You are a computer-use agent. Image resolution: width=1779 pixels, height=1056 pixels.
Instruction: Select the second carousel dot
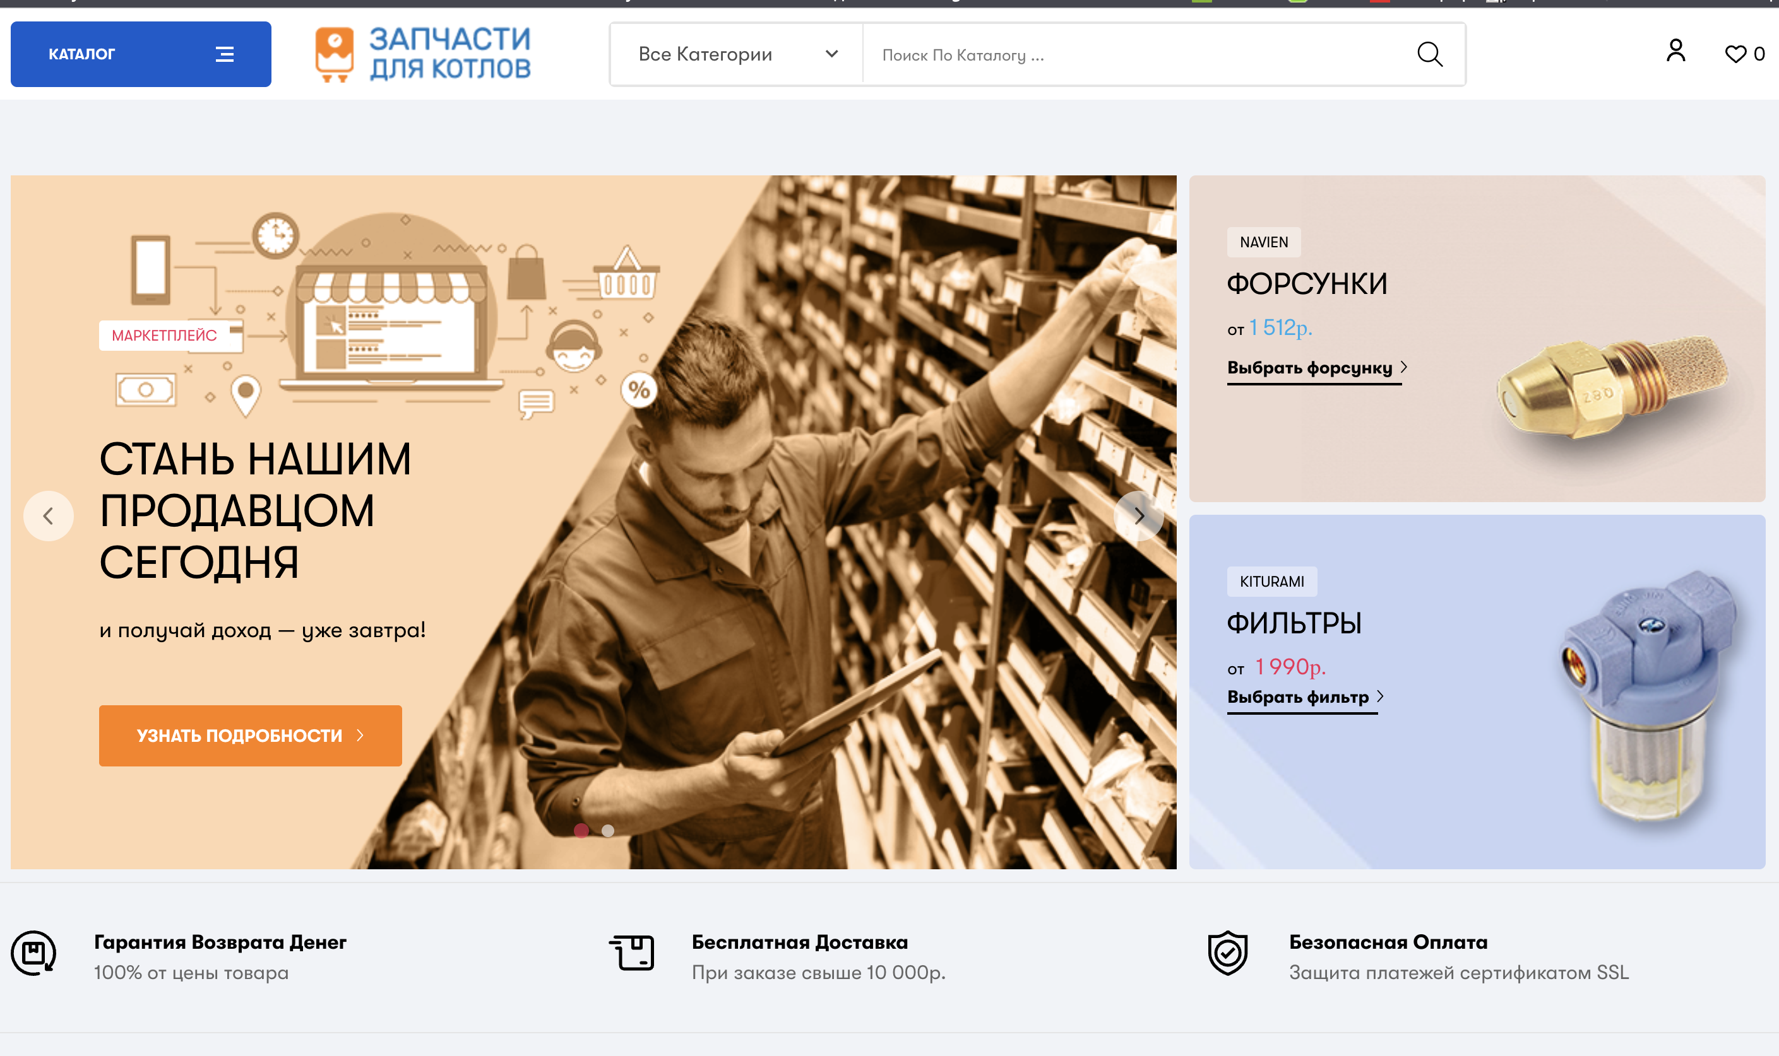(x=607, y=830)
